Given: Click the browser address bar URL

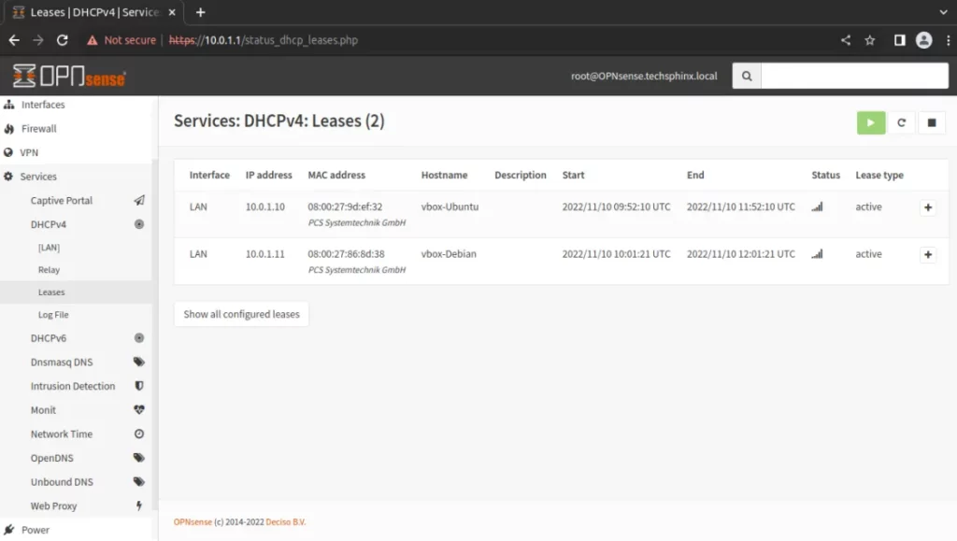Looking at the screenshot, I should coord(263,40).
